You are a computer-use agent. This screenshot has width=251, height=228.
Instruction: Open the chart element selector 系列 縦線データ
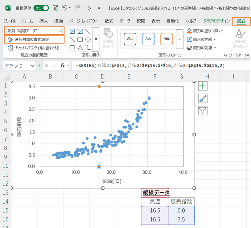click(34, 31)
